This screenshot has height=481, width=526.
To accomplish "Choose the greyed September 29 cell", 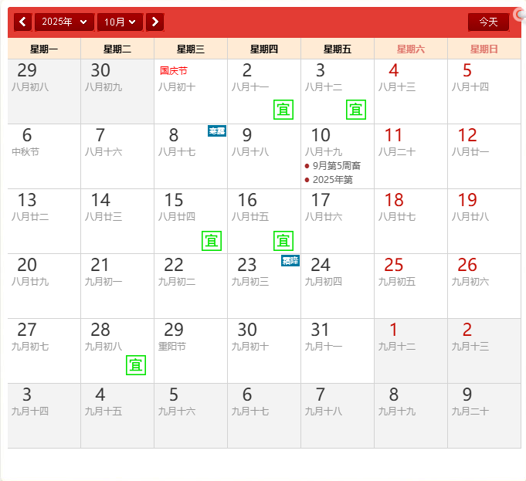I will (x=44, y=91).
